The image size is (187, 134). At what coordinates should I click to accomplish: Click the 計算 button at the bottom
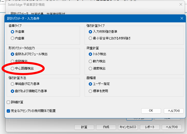click(84, 127)
